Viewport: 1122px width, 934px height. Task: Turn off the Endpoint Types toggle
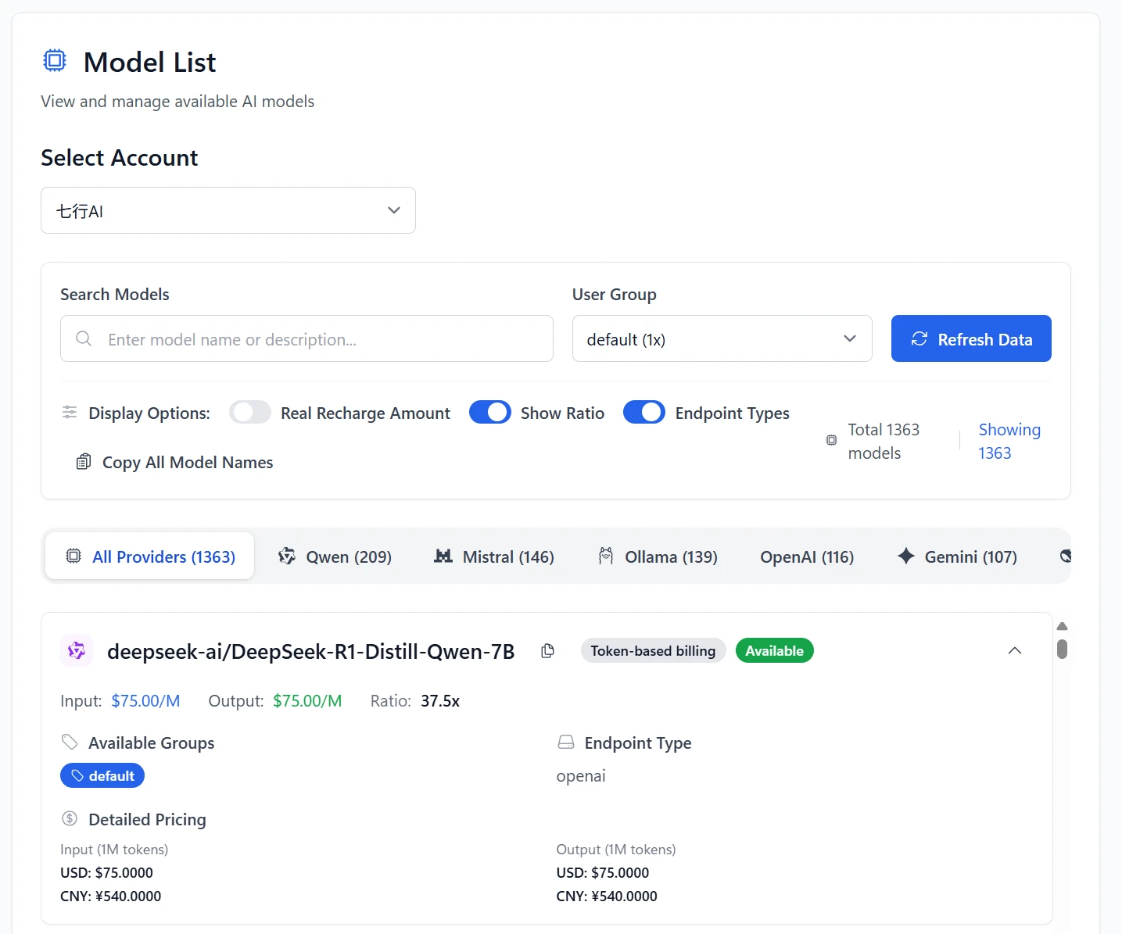coord(644,412)
